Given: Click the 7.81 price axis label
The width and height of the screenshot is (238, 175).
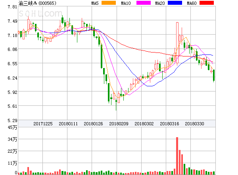Looking at the screenshot, I should (x=12, y=7).
